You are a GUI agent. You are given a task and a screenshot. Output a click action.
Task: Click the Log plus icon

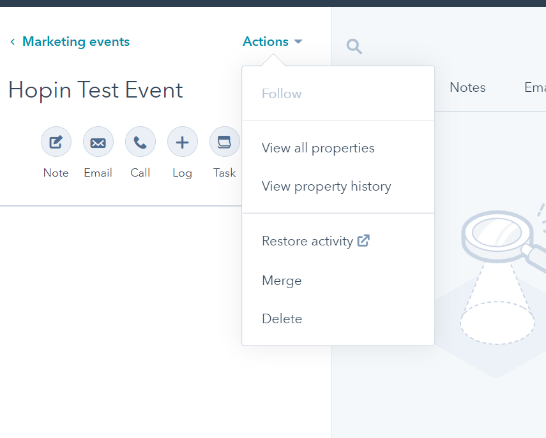click(x=183, y=142)
